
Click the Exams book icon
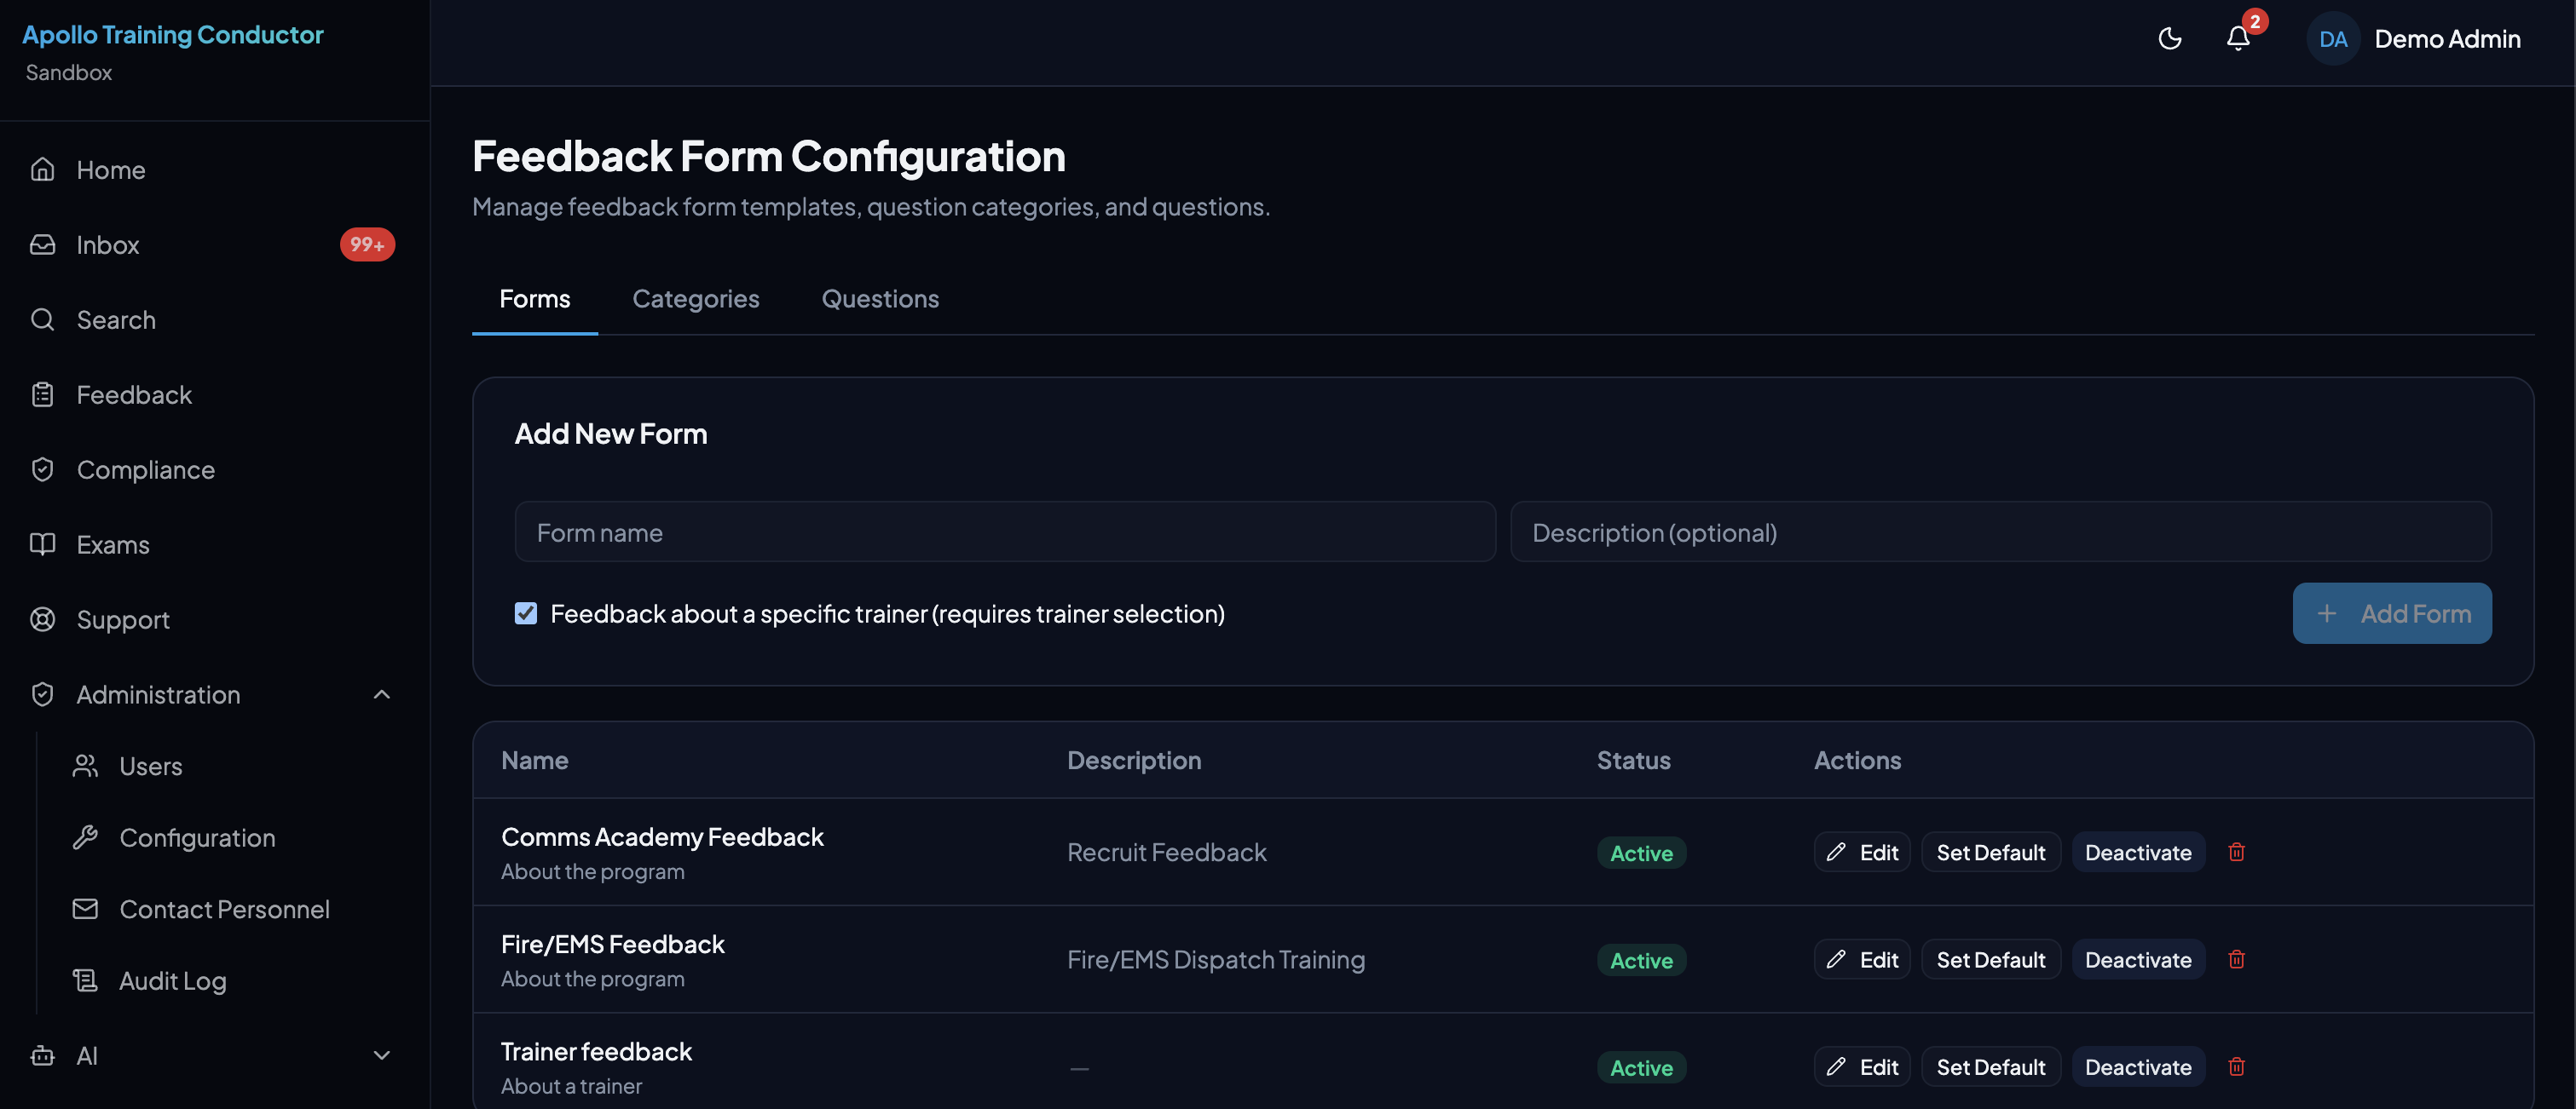coord(42,544)
